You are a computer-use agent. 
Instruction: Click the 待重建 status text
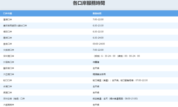pos(96,62)
